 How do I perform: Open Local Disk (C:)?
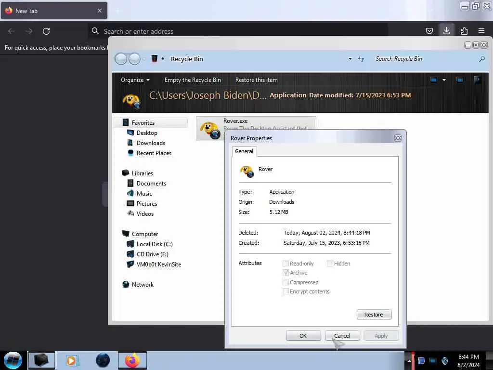154,244
